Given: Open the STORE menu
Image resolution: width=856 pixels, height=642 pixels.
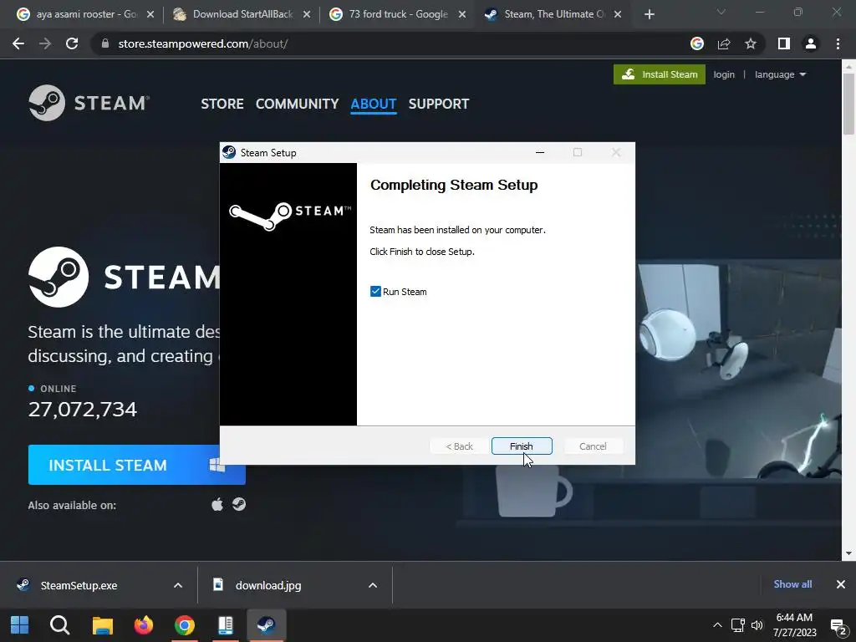Looking at the screenshot, I should tap(222, 104).
